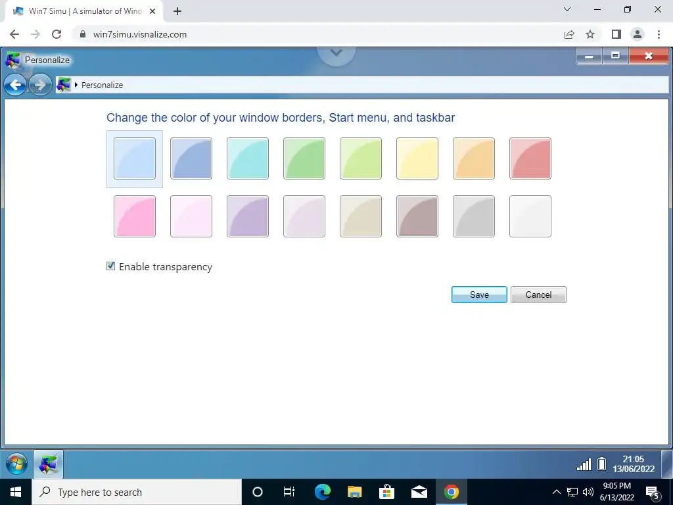View site info lock icon
673x505 pixels.
pyautogui.click(x=83, y=34)
